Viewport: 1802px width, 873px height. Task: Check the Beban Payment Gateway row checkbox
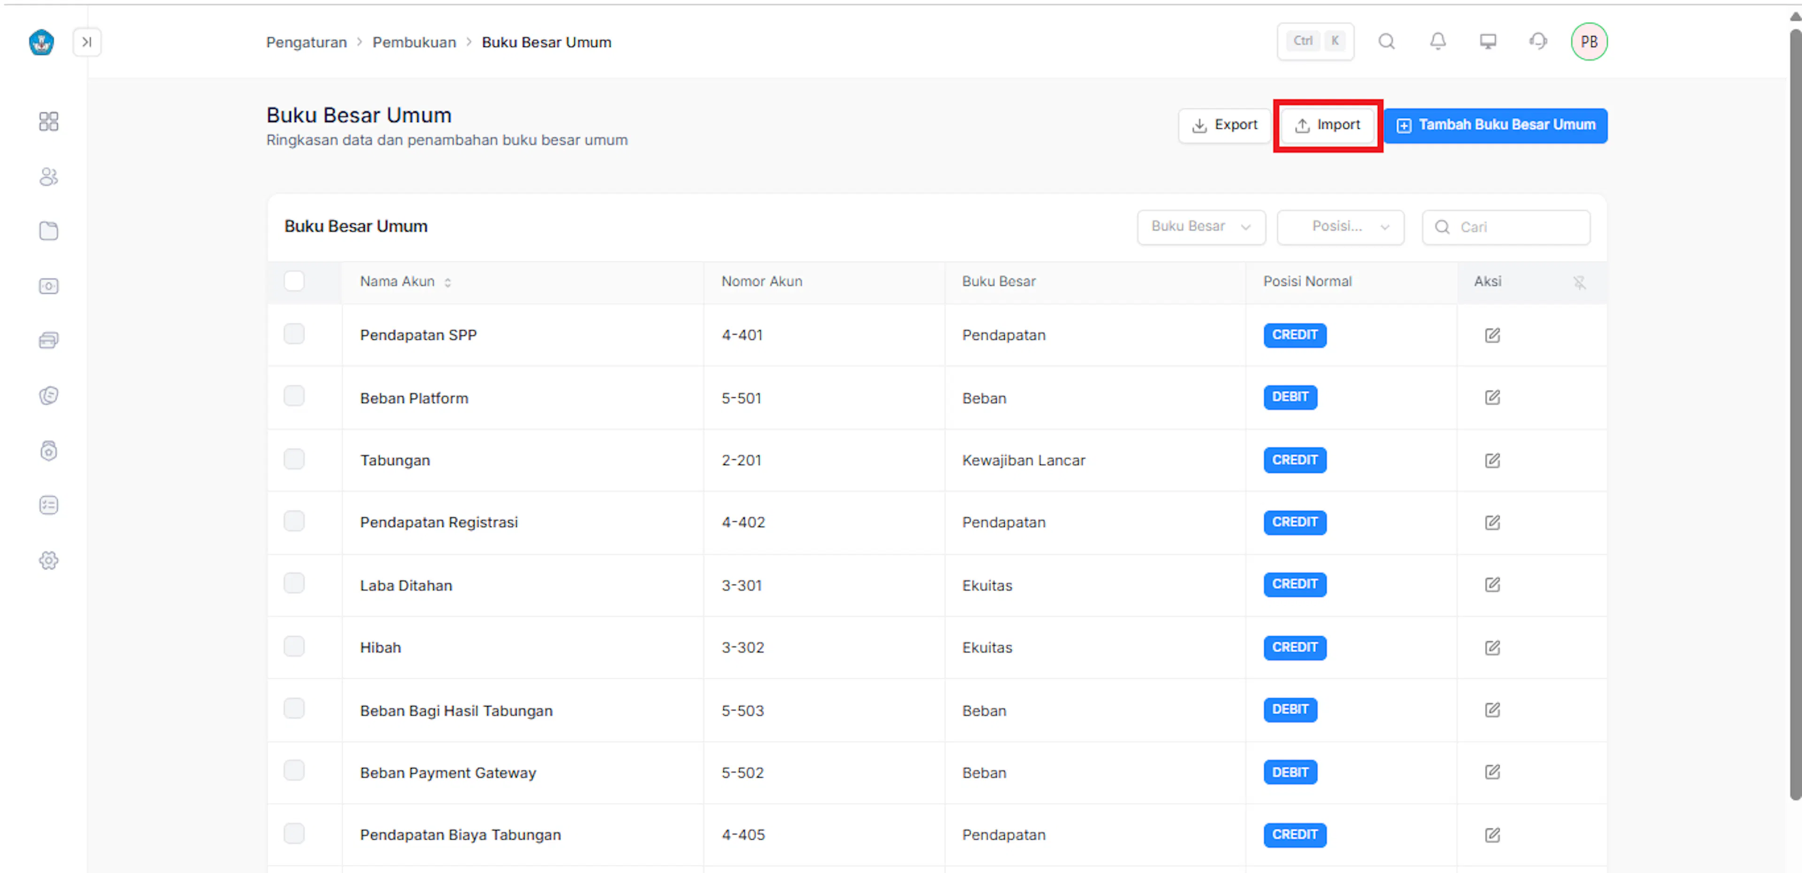(x=294, y=771)
